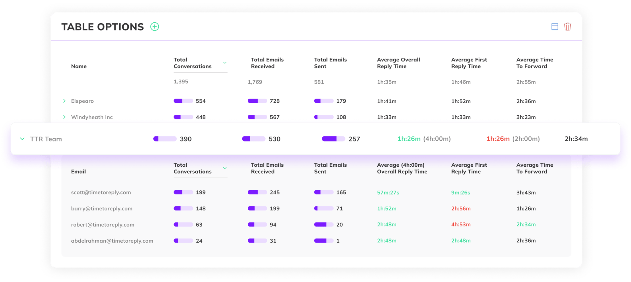Click the sub-table Average First Reply Time header
The image size is (631, 282).
click(469, 168)
